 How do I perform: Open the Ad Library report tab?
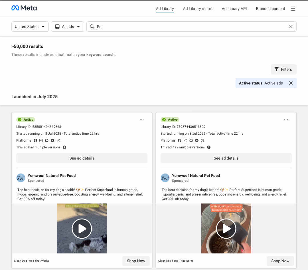198,9
